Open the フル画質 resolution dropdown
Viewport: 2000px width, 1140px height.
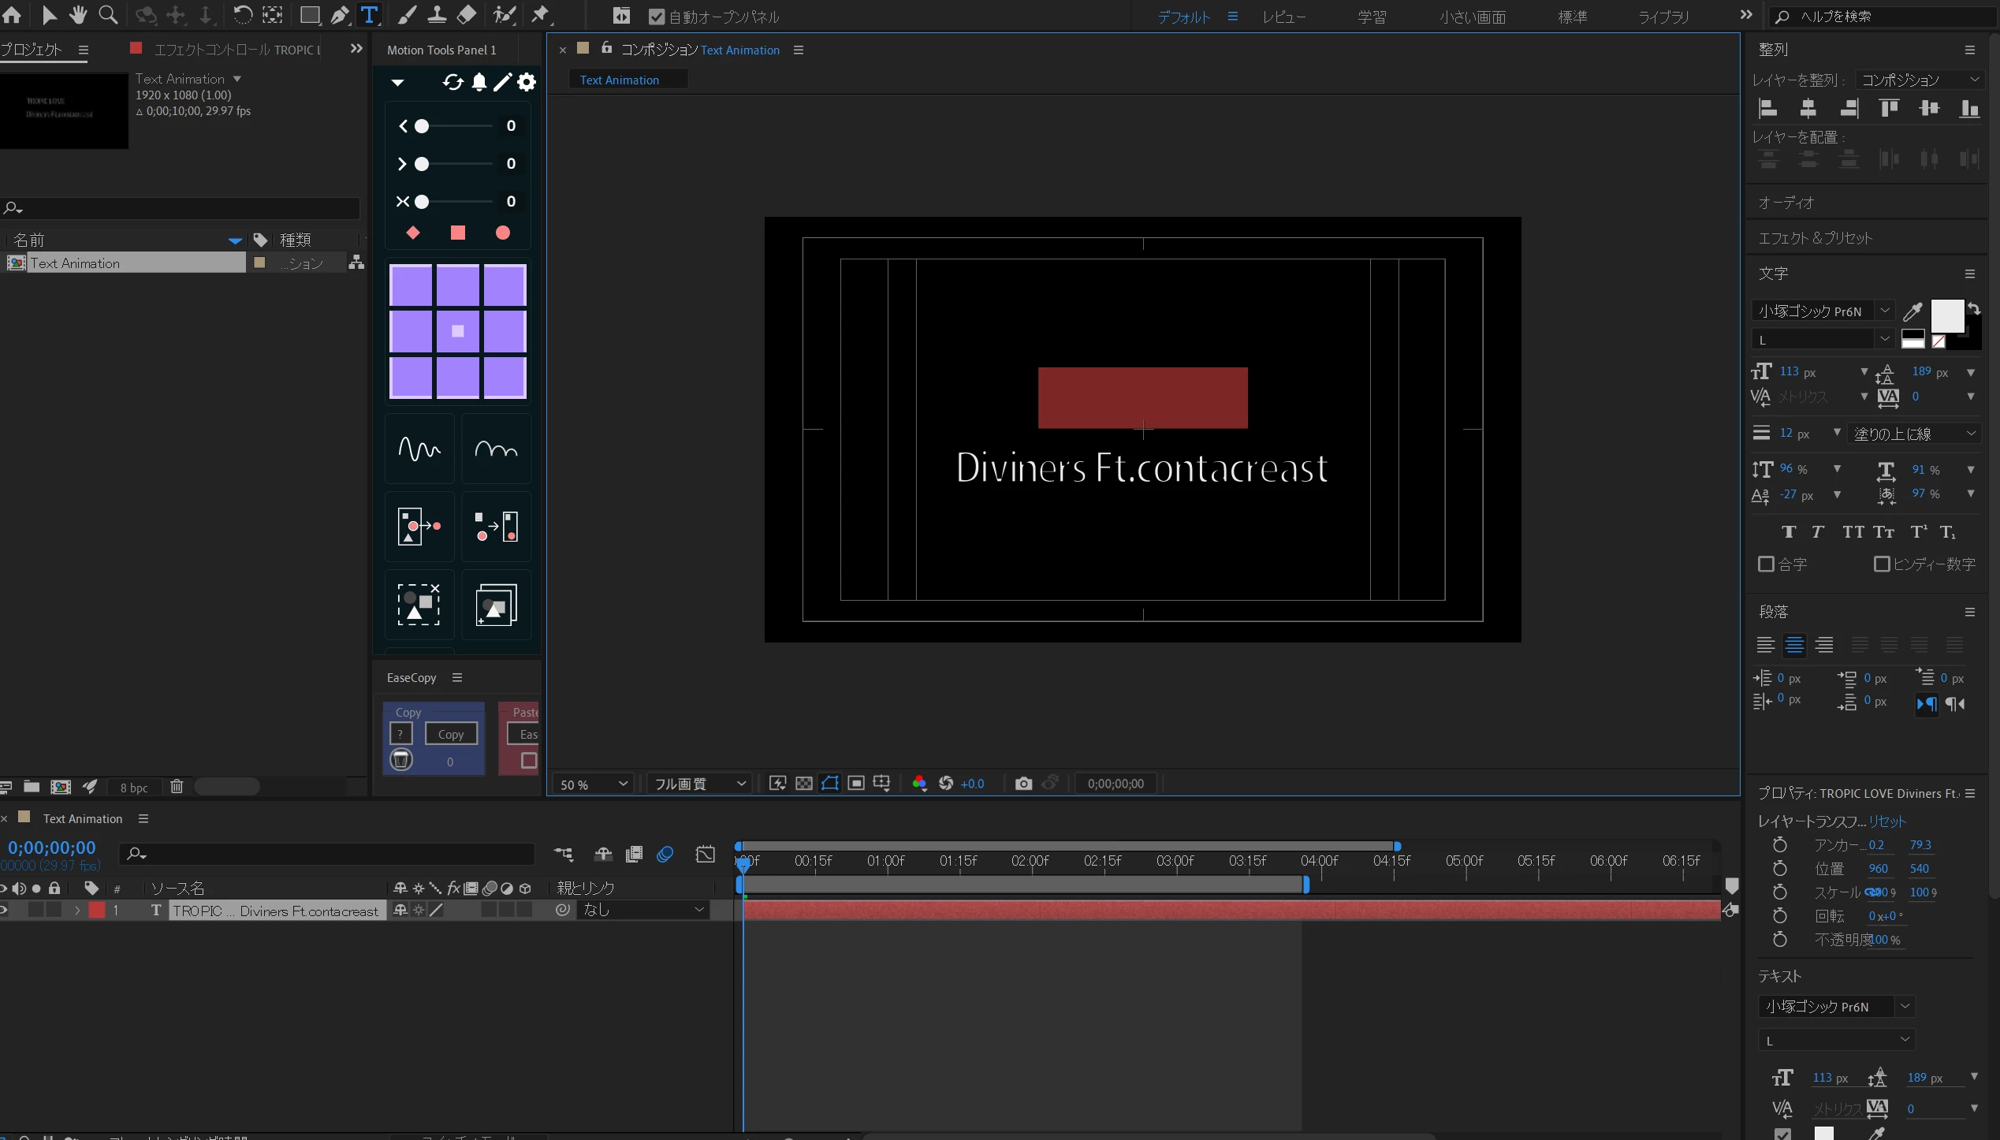(698, 784)
